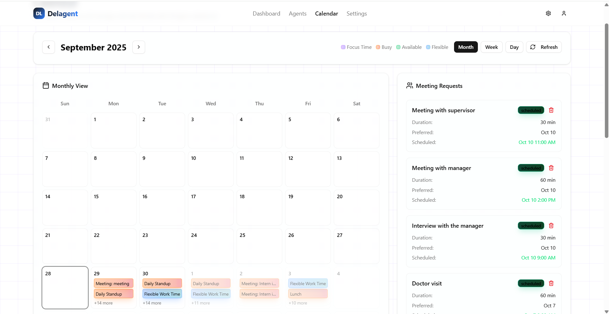The height and width of the screenshot is (314, 609).
Task: Click the 'Doctor visit' title
Action: [x=427, y=283]
